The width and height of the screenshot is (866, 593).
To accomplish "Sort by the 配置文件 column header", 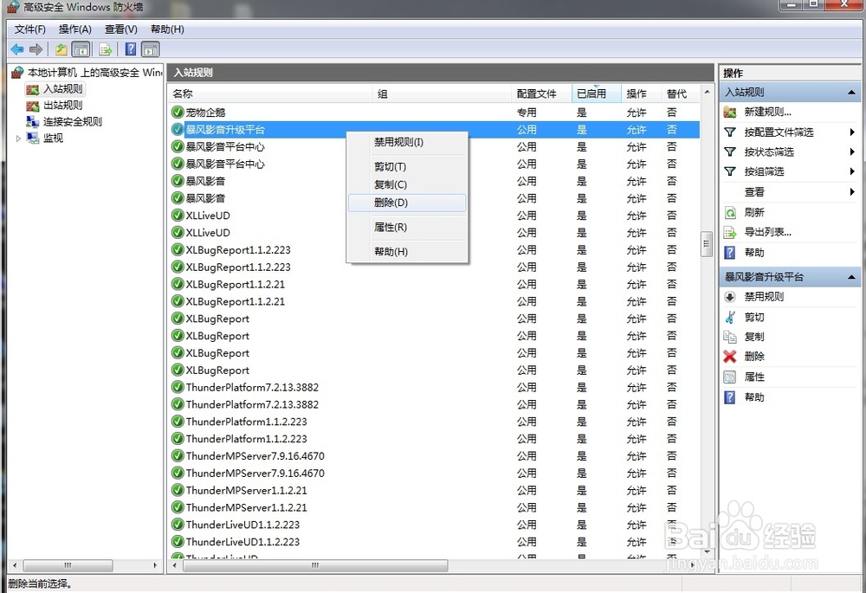I will [542, 93].
